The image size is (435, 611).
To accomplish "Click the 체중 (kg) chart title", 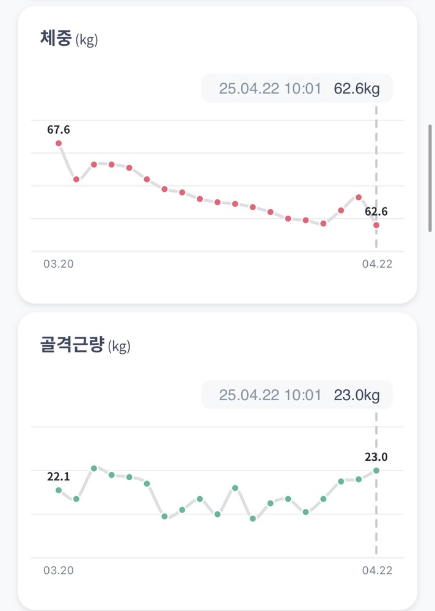I will (68, 40).
